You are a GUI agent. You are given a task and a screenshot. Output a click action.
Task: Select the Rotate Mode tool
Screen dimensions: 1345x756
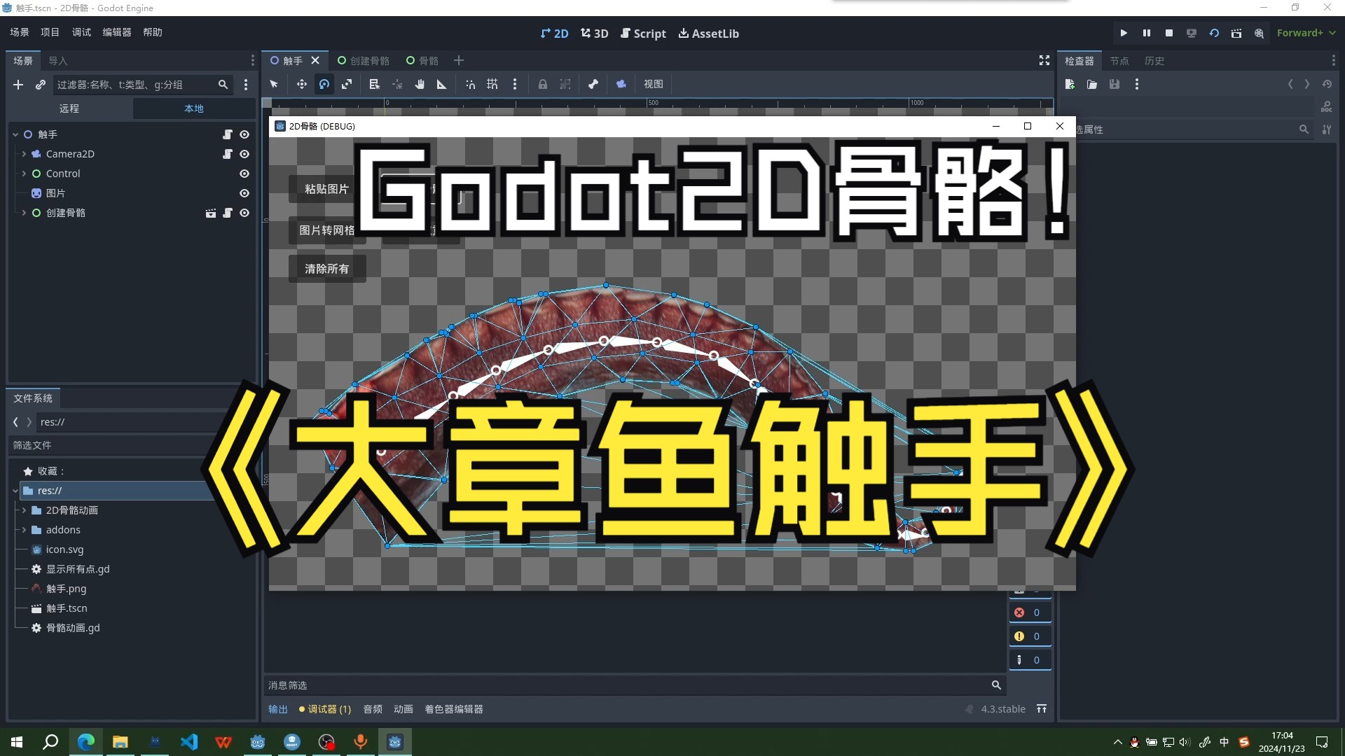[x=324, y=84]
